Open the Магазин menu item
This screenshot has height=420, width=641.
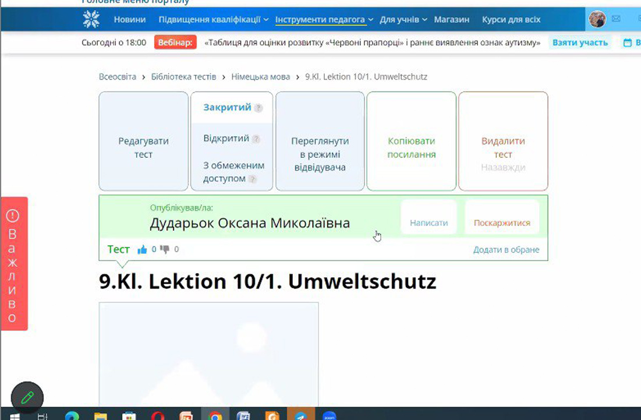(451, 19)
